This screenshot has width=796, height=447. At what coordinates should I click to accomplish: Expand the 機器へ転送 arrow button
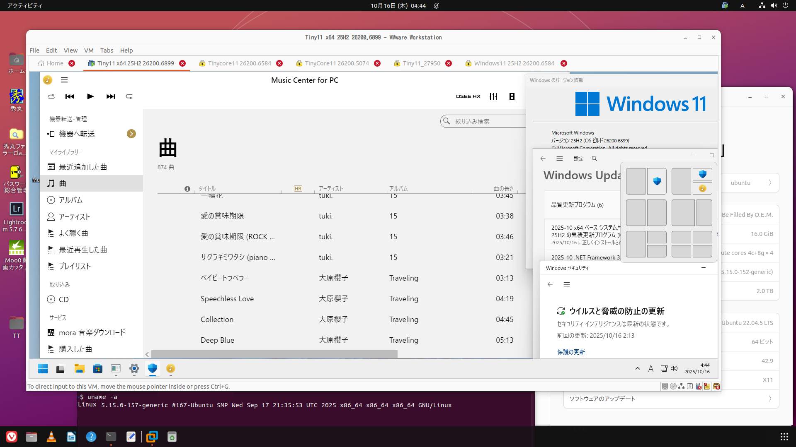[x=131, y=134]
